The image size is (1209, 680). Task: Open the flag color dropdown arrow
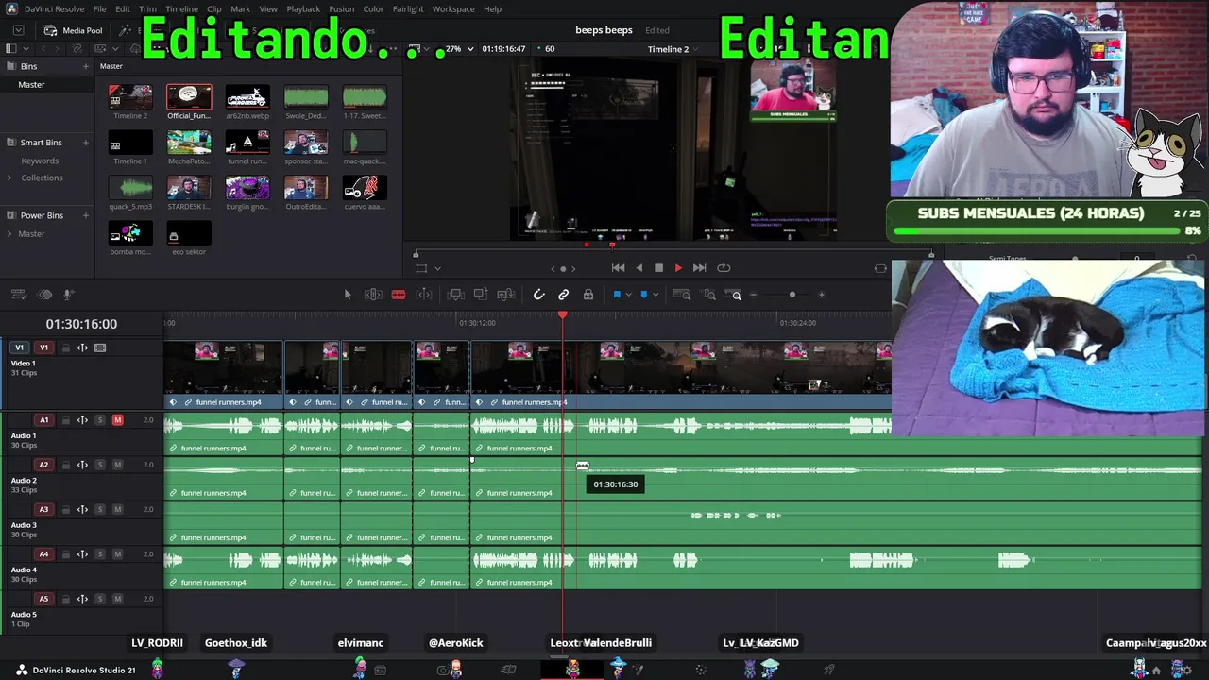[629, 295]
